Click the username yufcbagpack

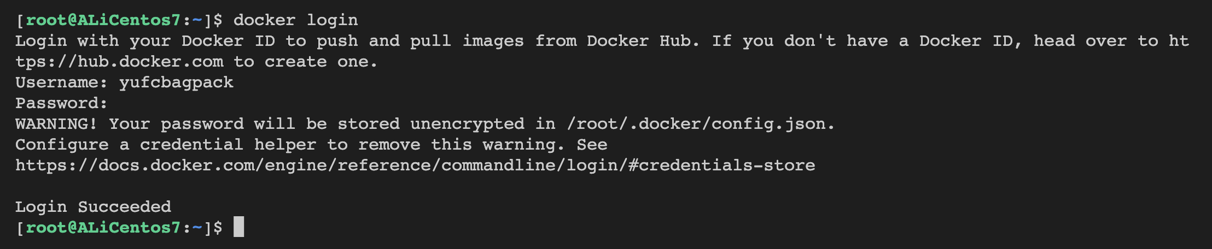pos(176,82)
